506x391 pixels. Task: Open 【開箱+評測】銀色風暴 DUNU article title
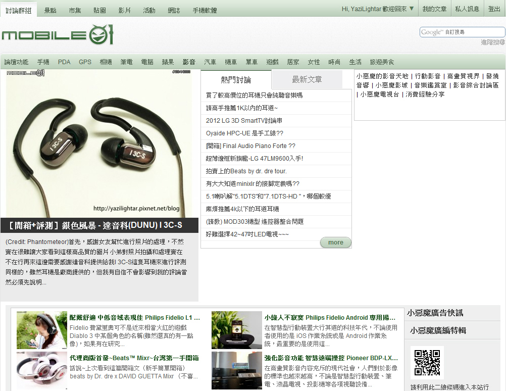(94, 225)
